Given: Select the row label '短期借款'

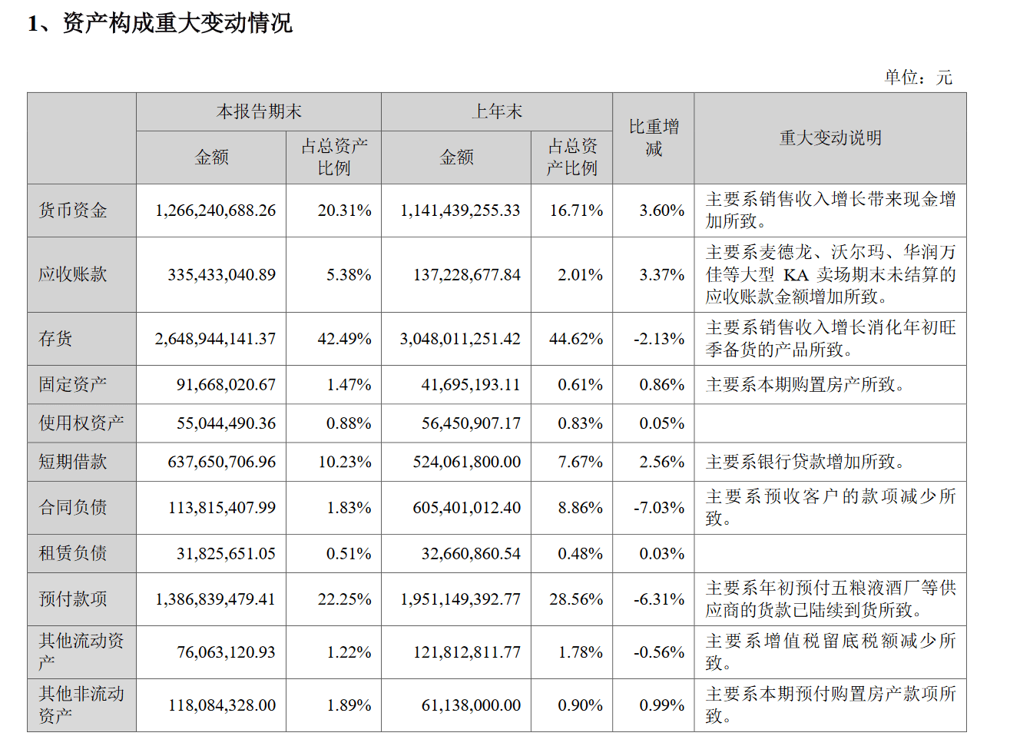Looking at the screenshot, I should click(x=73, y=462).
